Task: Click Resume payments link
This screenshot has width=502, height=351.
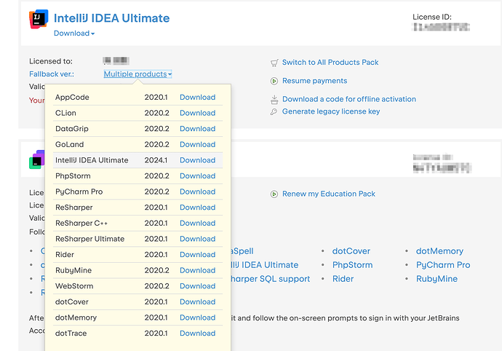Action: pos(314,81)
